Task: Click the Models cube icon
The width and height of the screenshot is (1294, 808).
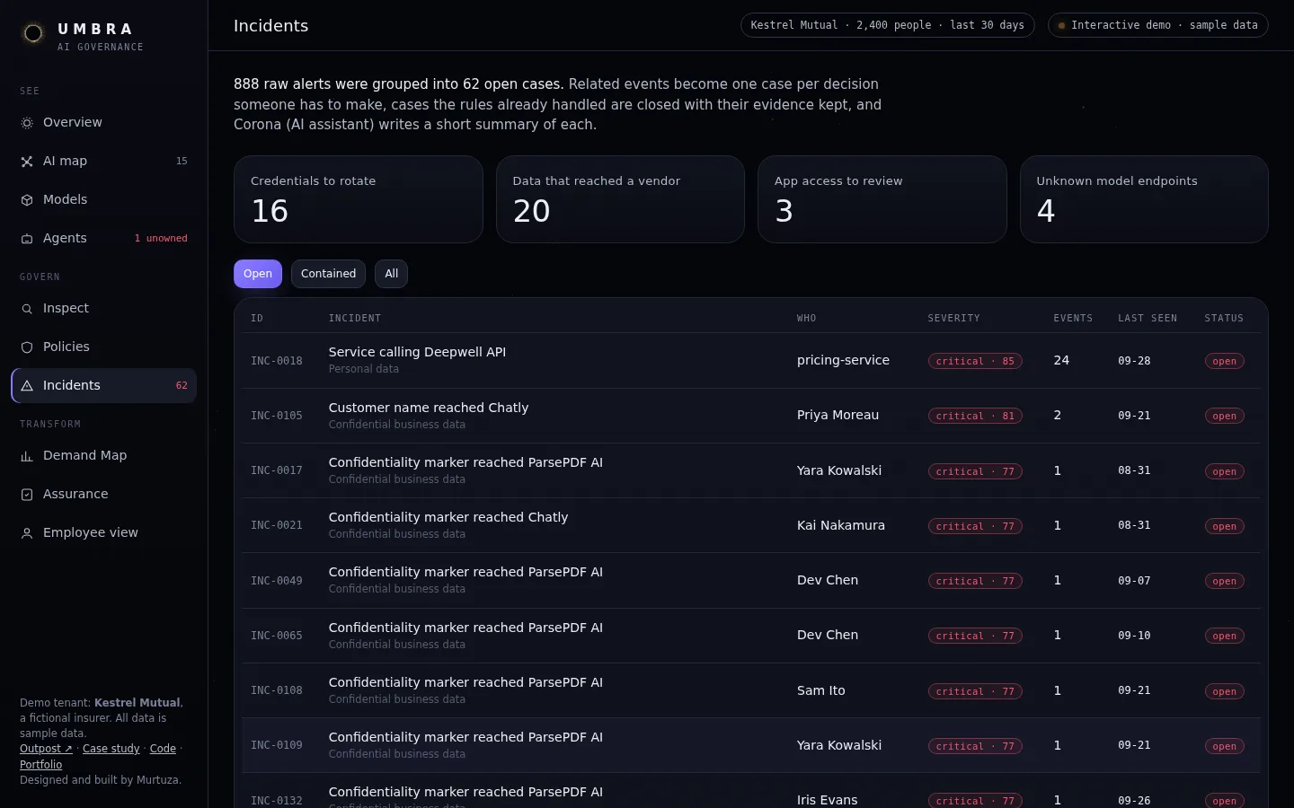Action: (x=27, y=200)
